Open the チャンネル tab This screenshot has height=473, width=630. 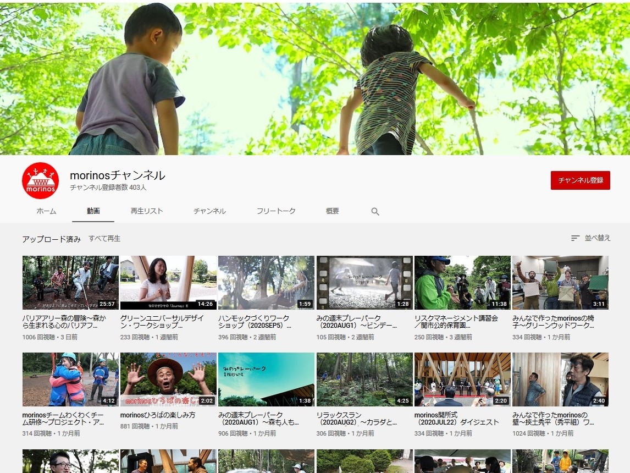tap(209, 211)
